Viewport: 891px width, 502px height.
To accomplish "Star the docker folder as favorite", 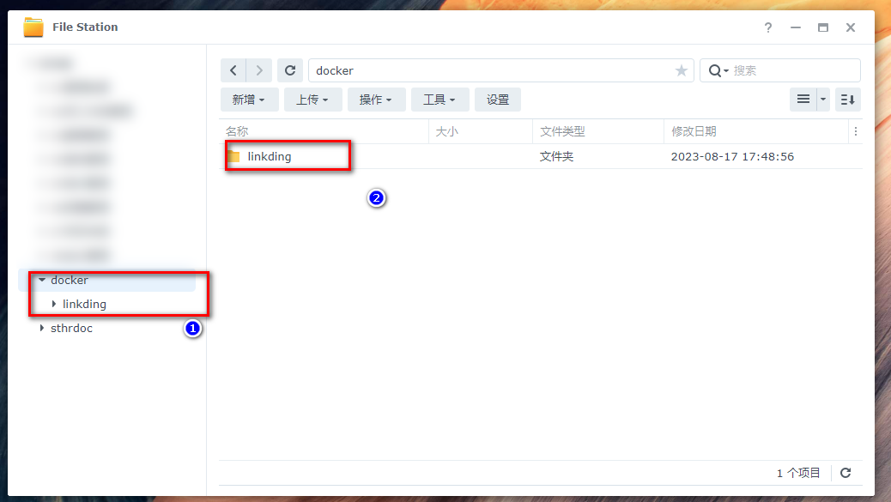I will 682,70.
